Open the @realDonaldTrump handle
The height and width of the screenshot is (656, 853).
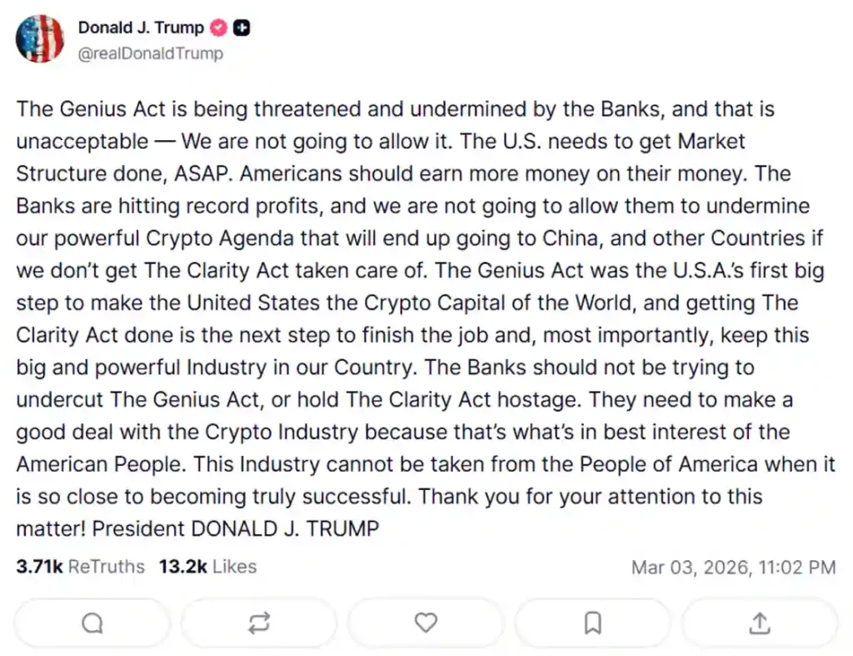click(151, 53)
